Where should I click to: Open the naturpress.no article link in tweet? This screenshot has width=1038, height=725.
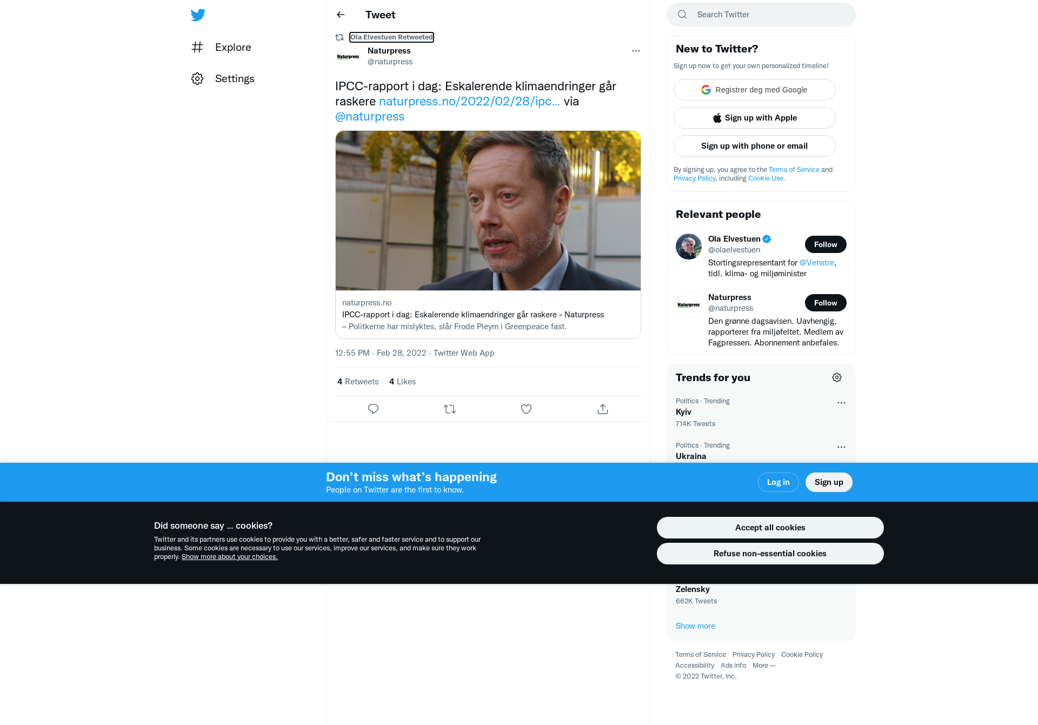[469, 101]
